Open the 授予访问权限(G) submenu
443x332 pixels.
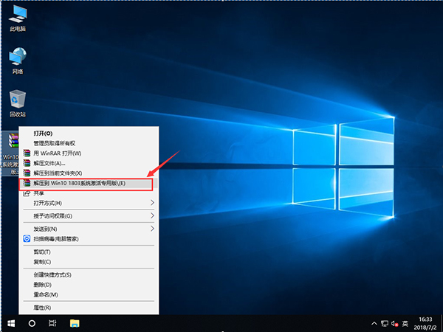tap(89, 216)
